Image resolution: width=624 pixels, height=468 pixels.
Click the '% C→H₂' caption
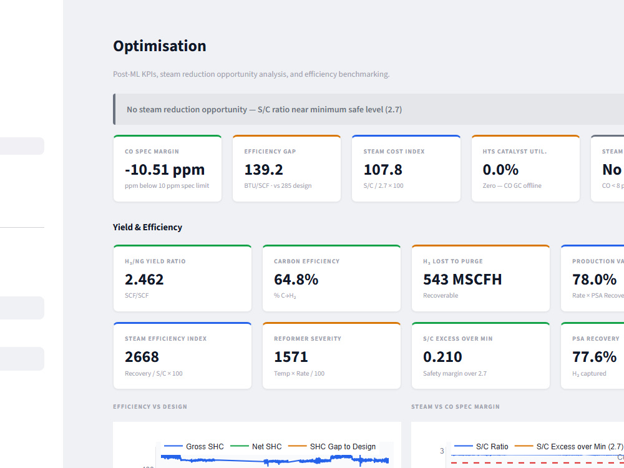click(285, 296)
